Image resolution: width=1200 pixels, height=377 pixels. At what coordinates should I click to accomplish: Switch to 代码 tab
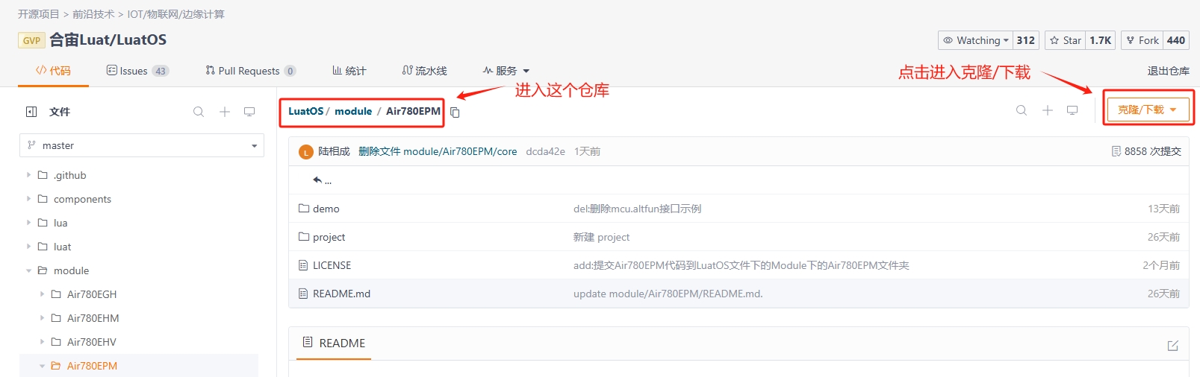[53, 71]
